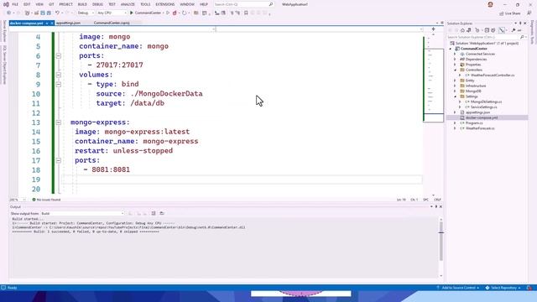Click the Output panel vertical scrollbar thumb
This screenshot has height=302, width=537.
441,241
